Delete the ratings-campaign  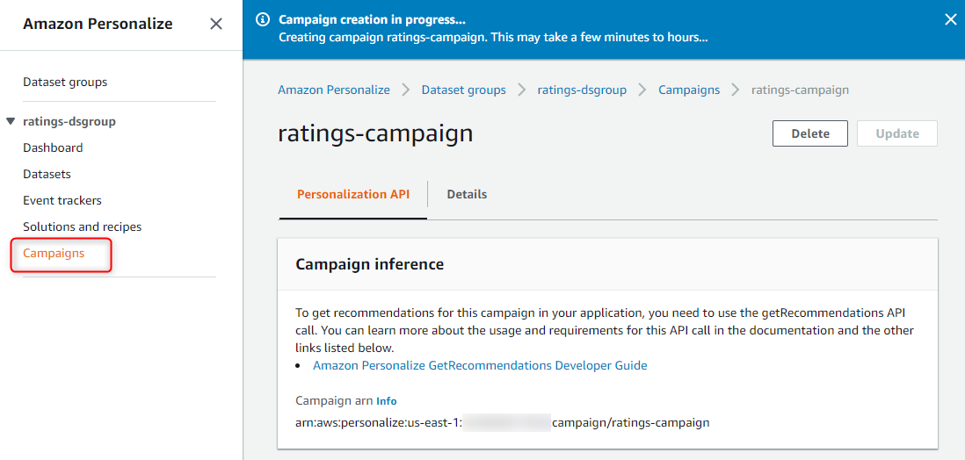[810, 133]
